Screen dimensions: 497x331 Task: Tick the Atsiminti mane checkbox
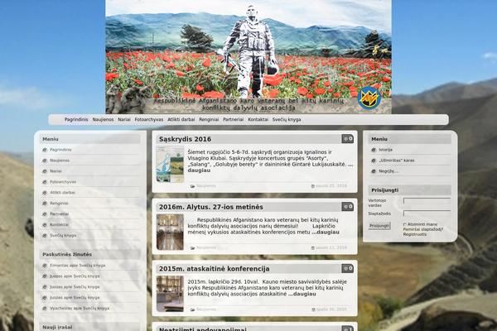tap(405, 224)
